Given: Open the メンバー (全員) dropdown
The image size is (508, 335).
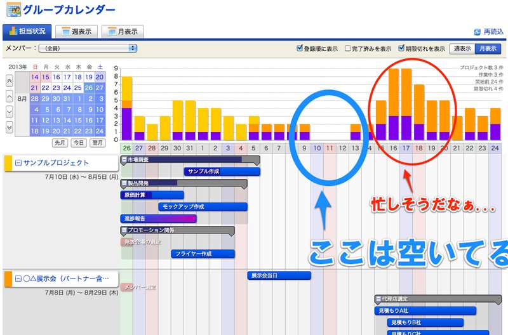Looking at the screenshot, I should [88, 48].
